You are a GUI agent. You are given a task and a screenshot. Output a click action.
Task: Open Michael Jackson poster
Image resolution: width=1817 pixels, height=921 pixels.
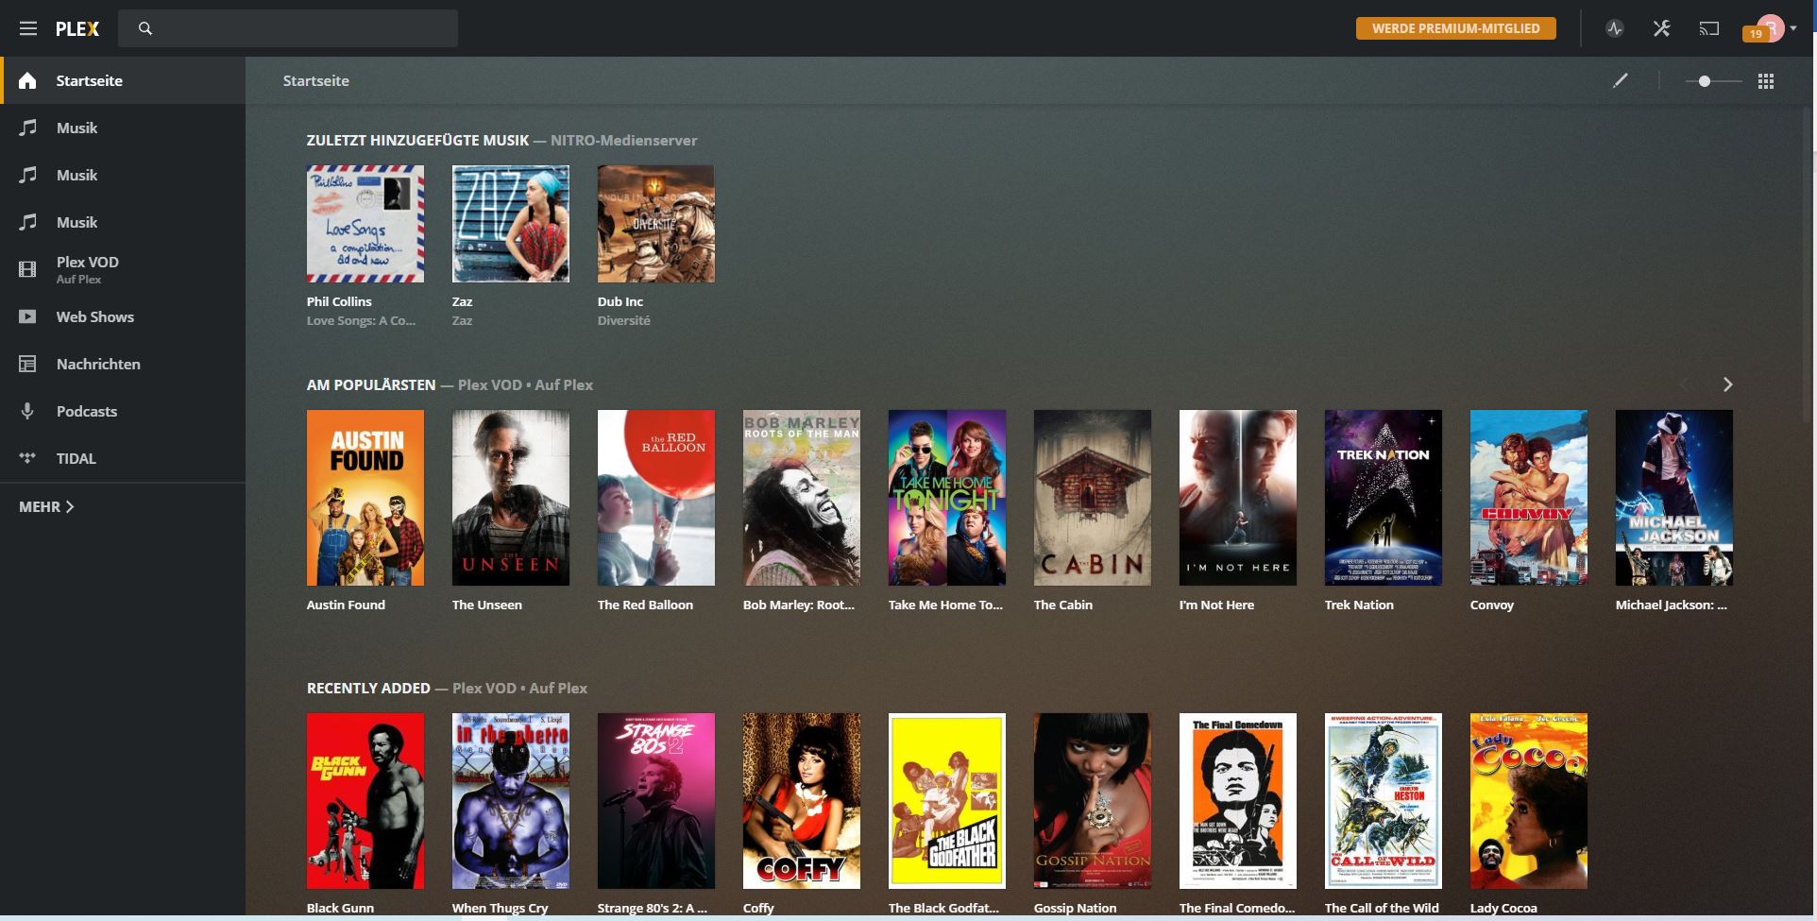pyautogui.click(x=1674, y=498)
